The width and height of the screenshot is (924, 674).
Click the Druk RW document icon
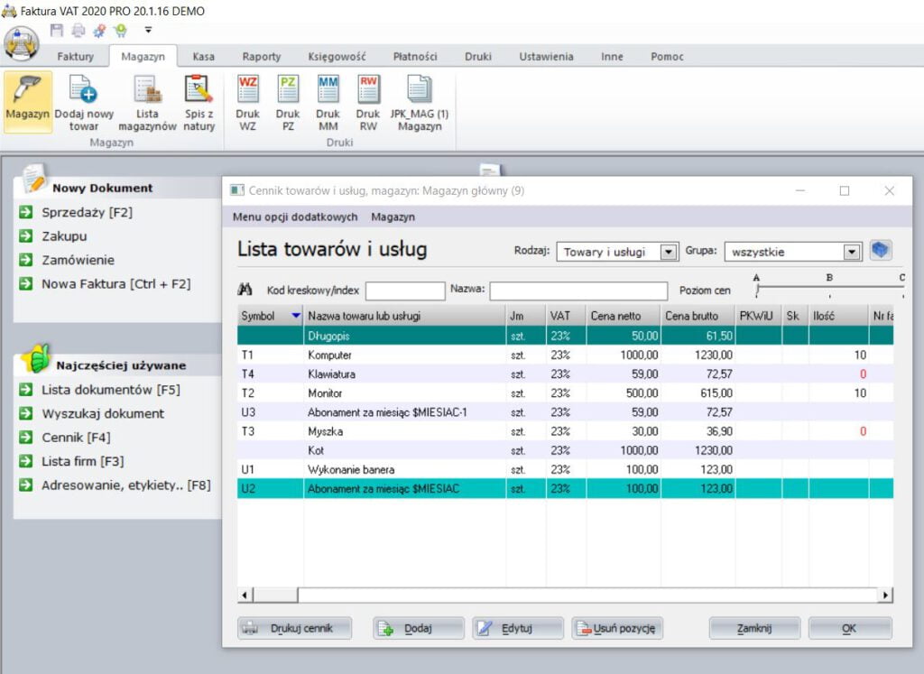pos(368,89)
